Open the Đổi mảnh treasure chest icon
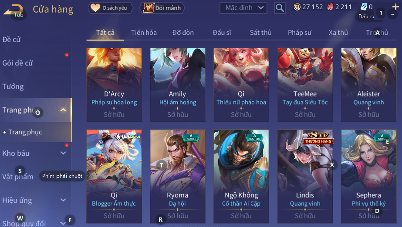The width and height of the screenshot is (402, 227). [x=149, y=8]
